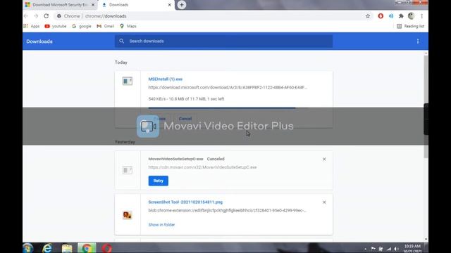Viewport: 451px width, 253px height.
Task: Click the browser back arrow
Action: 26,16
